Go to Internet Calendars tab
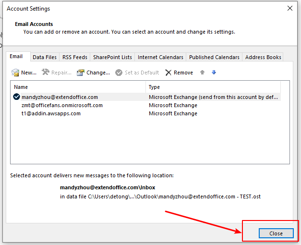This screenshot has height=245, width=301. coord(160,57)
